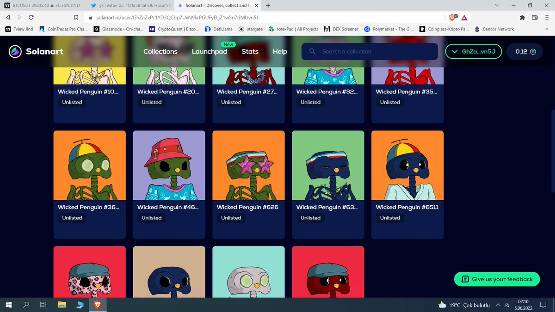
Task: Open the Brave wallet icon in toolbar
Action: tap(535, 17)
